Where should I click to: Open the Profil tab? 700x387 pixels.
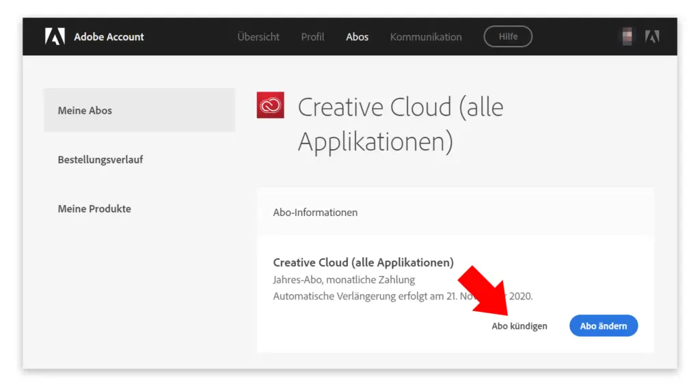312,37
